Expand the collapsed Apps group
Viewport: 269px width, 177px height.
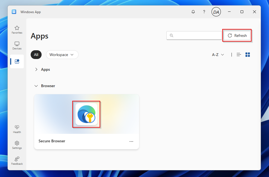[36, 70]
